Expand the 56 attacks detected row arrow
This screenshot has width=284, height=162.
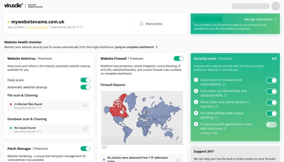click(x=178, y=160)
